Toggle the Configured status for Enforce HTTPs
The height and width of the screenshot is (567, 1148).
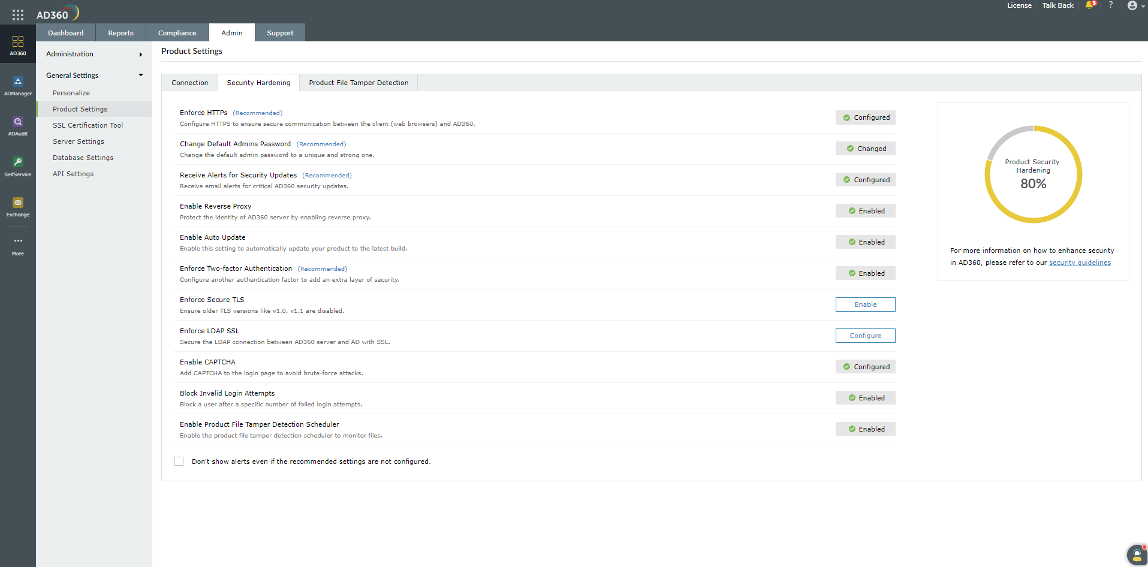(865, 117)
